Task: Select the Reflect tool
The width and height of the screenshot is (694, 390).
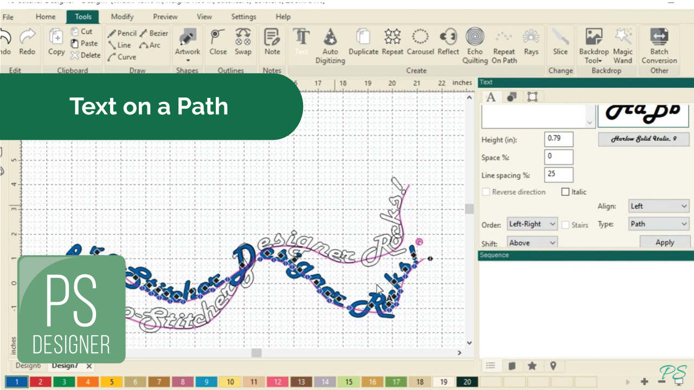Action: [x=448, y=43]
